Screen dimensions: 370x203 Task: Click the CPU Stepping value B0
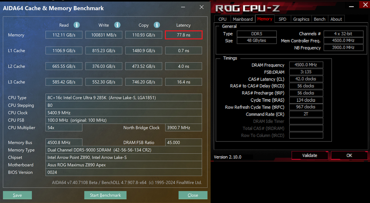coord(124,105)
